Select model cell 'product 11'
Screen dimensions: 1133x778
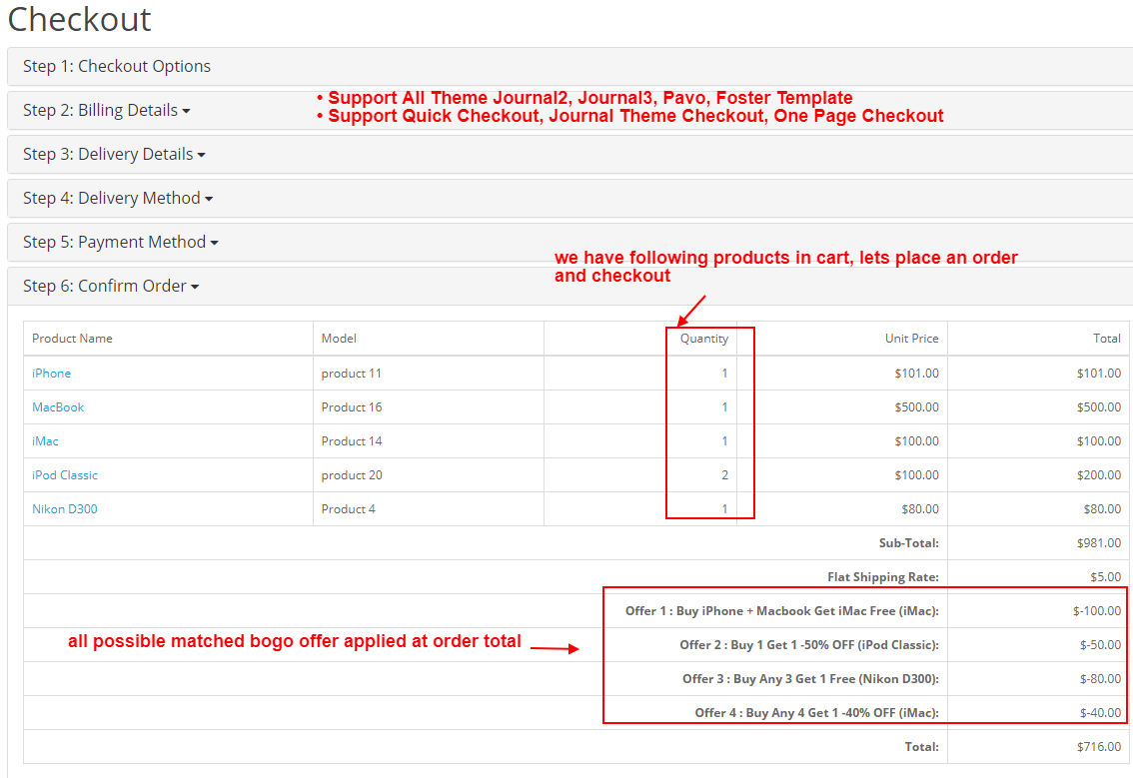pos(351,374)
